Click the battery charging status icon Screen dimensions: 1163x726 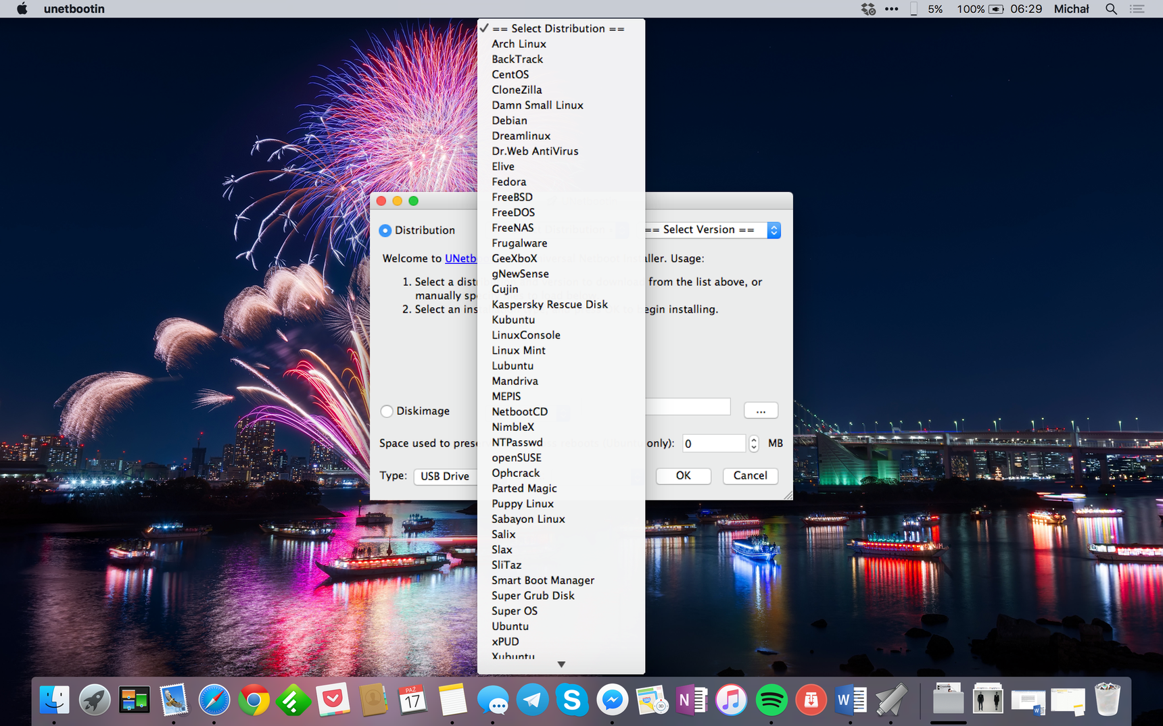[996, 9]
